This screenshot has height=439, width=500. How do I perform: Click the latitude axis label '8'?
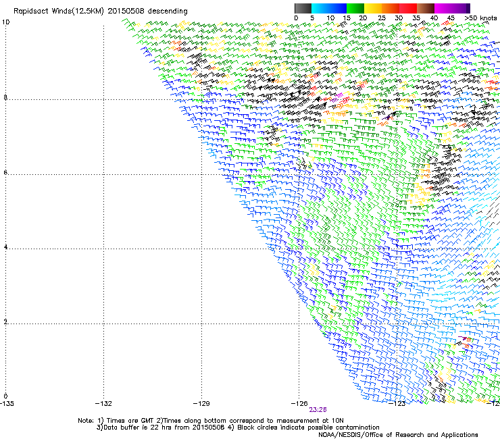coord(5,97)
